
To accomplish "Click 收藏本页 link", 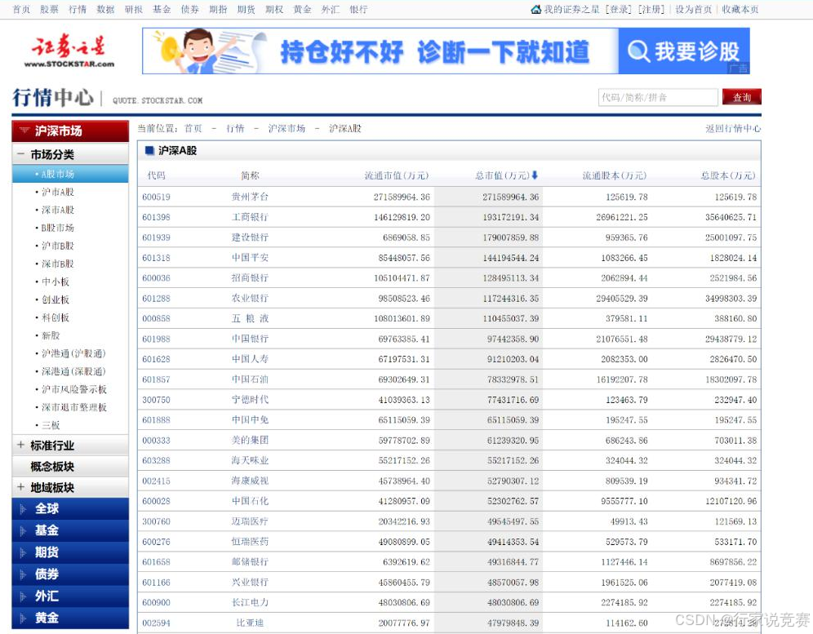I will click(740, 9).
